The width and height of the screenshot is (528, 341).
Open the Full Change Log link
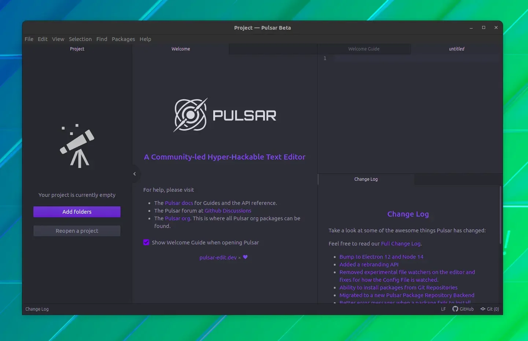coord(401,244)
